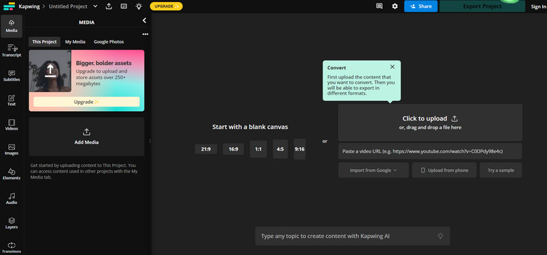Click the Upload from phone button
The width and height of the screenshot is (547, 255).
(x=444, y=170)
